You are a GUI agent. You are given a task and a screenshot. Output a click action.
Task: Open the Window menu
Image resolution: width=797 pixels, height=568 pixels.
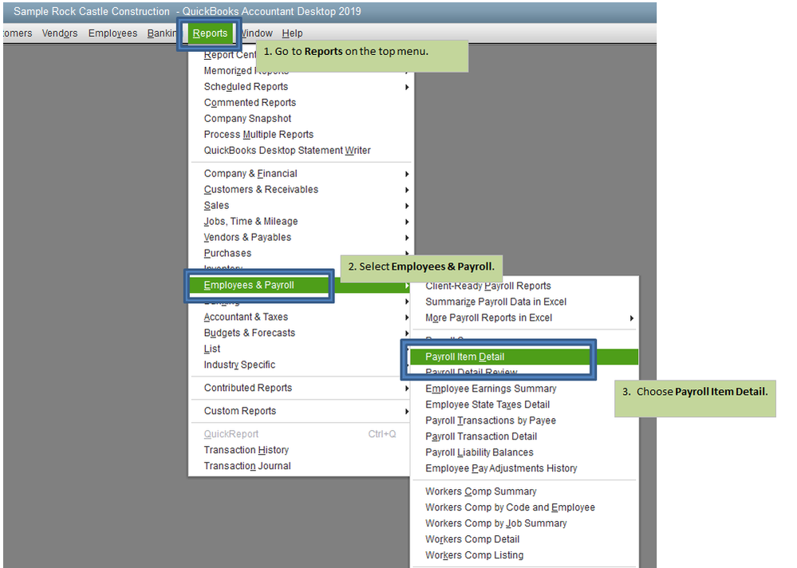point(257,34)
